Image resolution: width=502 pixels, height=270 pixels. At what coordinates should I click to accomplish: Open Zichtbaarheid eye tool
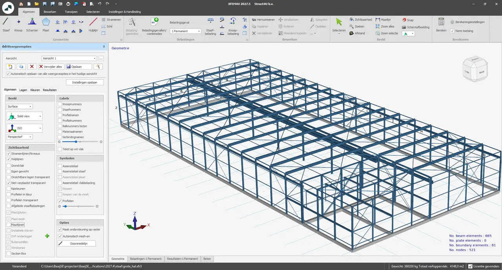point(360,20)
